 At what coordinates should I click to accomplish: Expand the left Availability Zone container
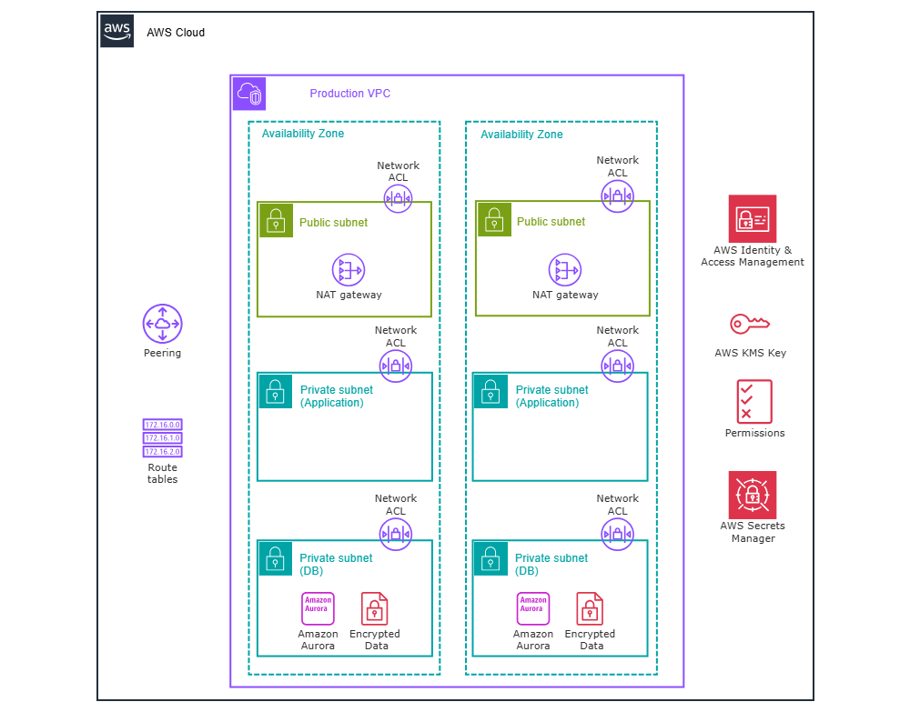click(303, 134)
